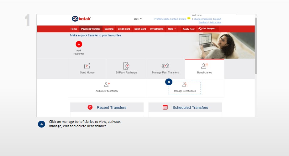This screenshot has height=156, width=289.
Task: Click the scrollbar up arrow
Action: (256, 16)
